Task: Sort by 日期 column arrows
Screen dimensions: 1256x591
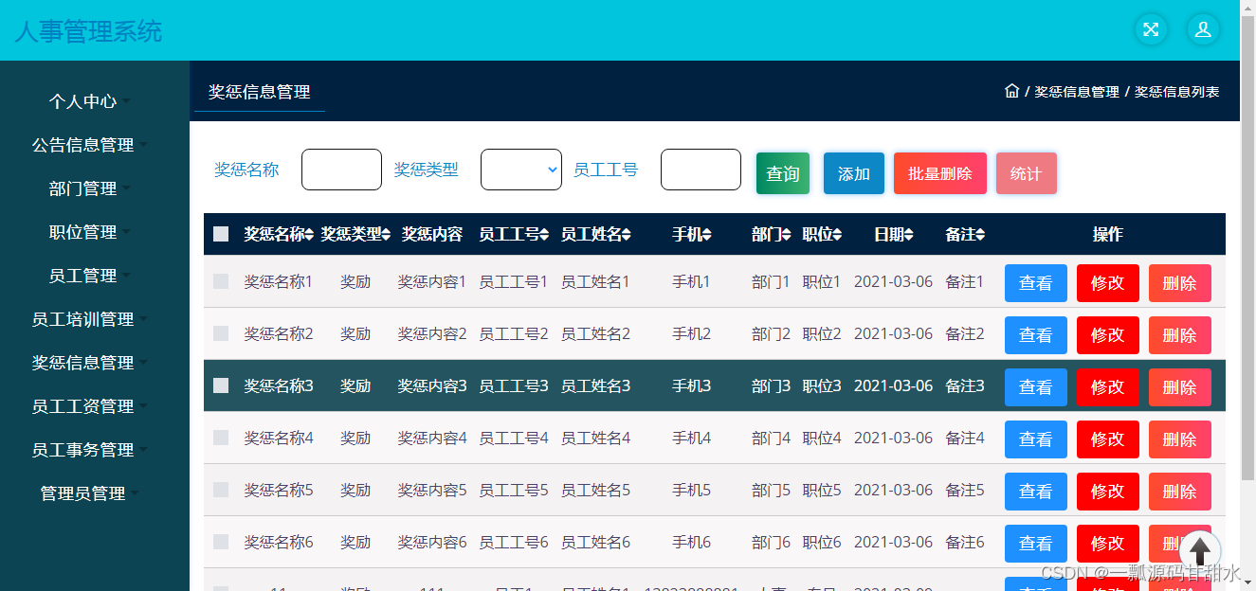Action: pos(909,235)
